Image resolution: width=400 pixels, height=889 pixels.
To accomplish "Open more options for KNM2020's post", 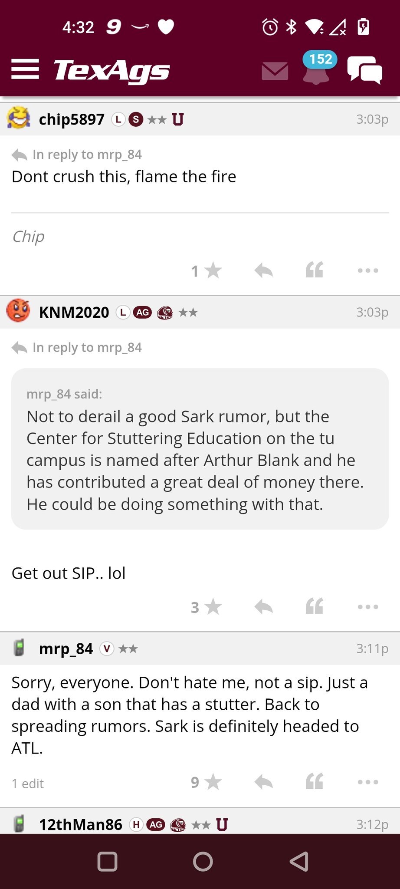I will (x=368, y=607).
